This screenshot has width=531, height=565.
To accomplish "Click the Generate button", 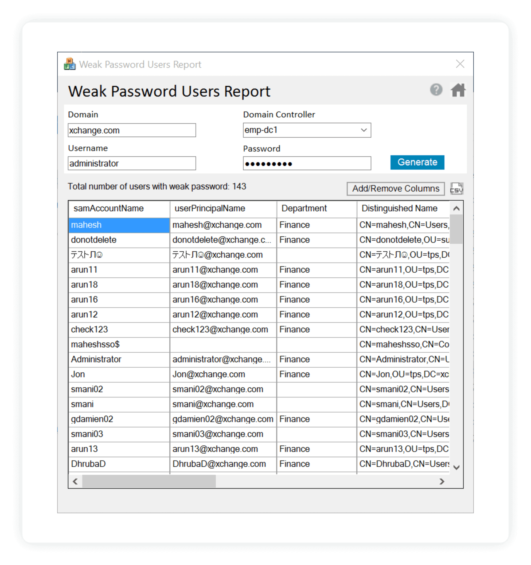I will pos(417,162).
